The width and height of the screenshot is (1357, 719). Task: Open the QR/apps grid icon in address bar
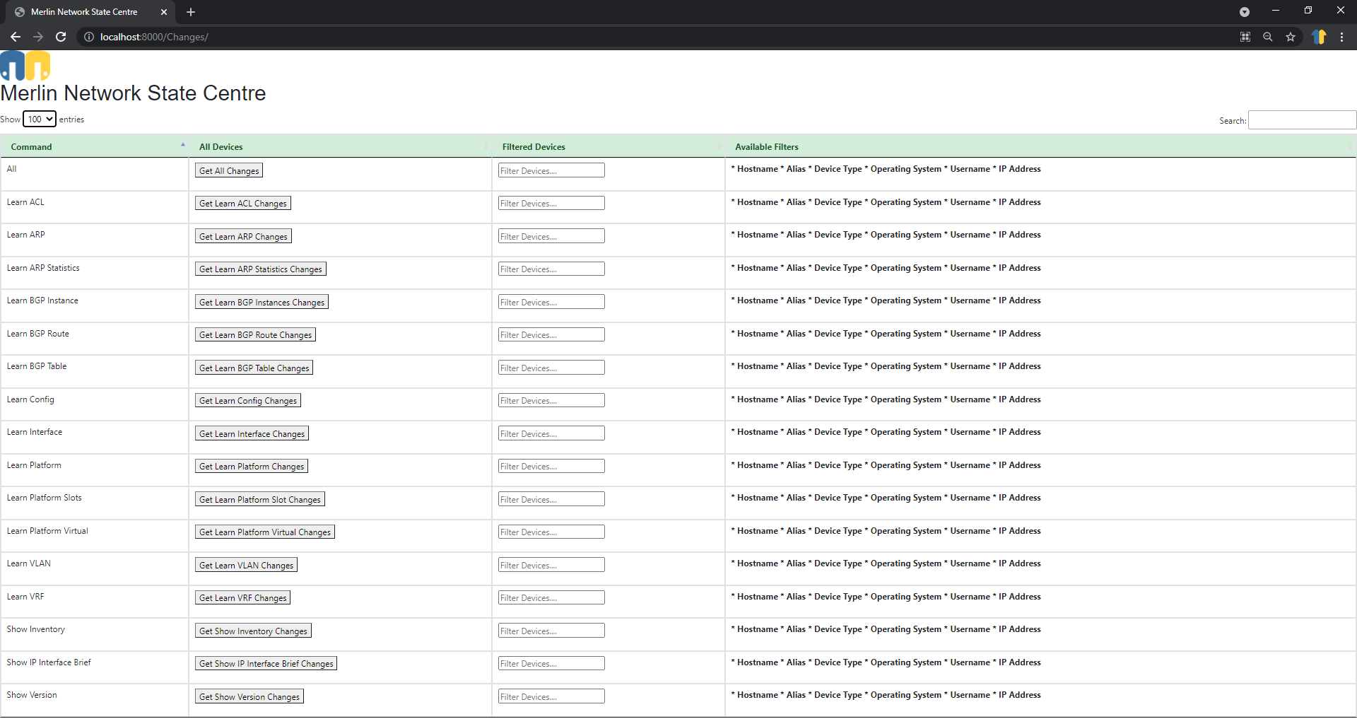click(x=1245, y=37)
